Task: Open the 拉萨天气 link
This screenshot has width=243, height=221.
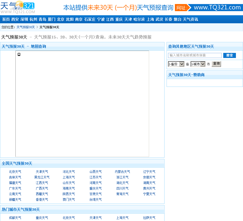Action: pos(149,218)
